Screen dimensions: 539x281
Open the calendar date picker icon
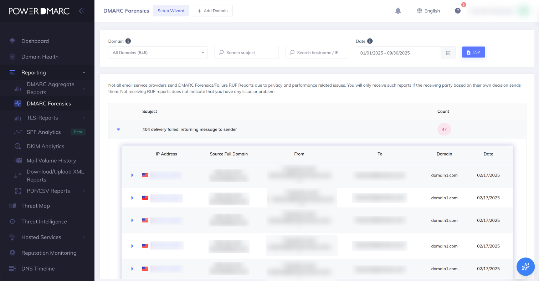click(x=448, y=53)
